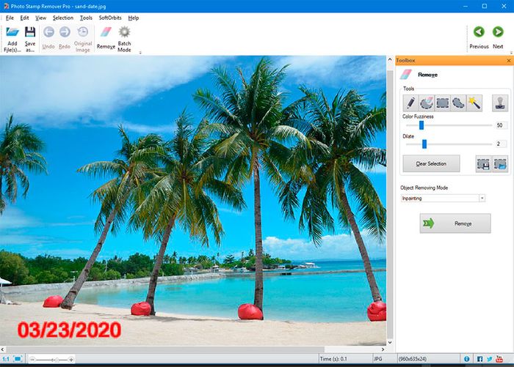This screenshot has width=514, height=367.
Task: Open the SoftOrbits menu
Action: (x=110, y=17)
